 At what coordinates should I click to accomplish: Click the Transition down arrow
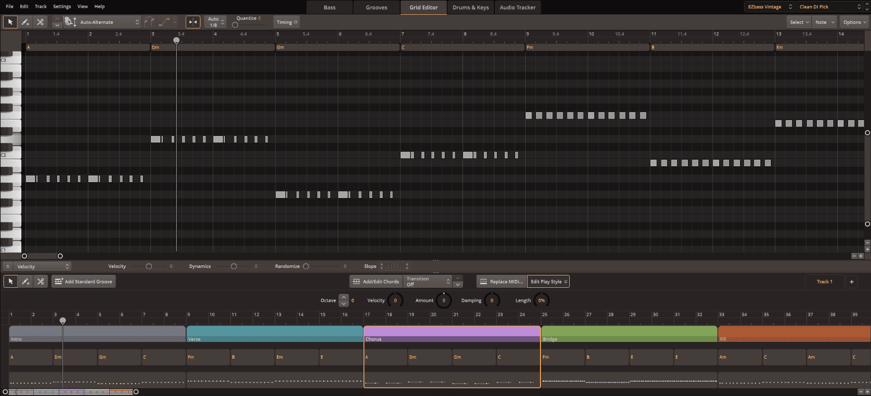point(458,284)
